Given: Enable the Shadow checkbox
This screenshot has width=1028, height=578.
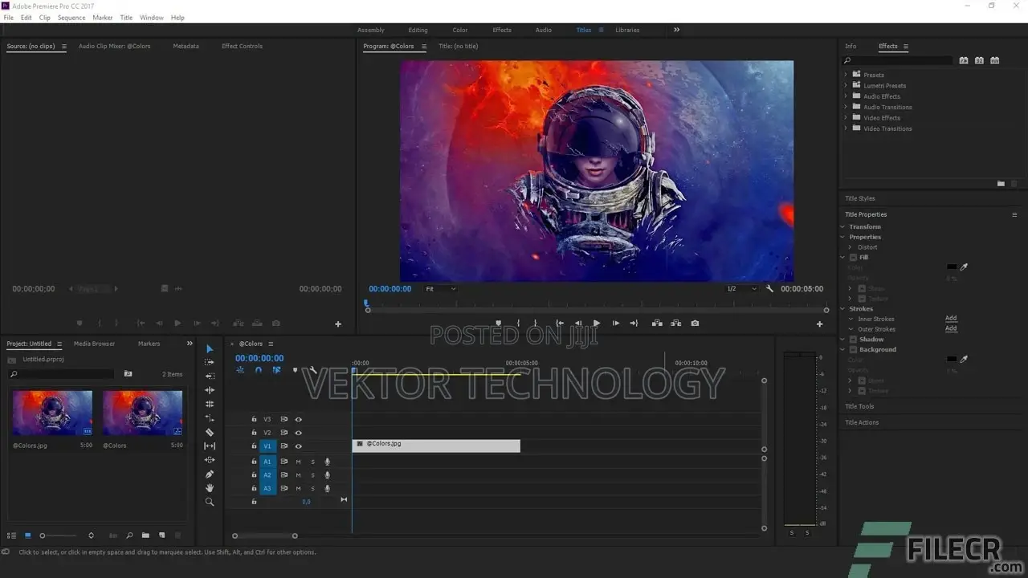Looking at the screenshot, I should tap(853, 340).
